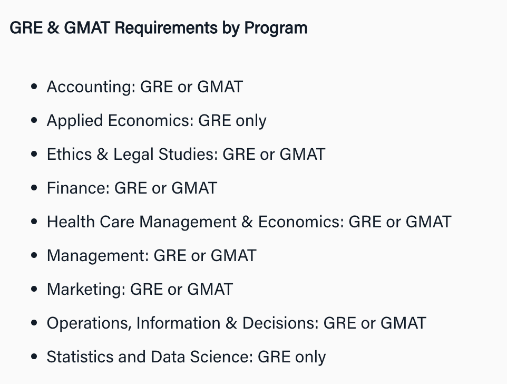Click Operations, Information & Decisions item
507x384 pixels.
pyautogui.click(x=236, y=323)
